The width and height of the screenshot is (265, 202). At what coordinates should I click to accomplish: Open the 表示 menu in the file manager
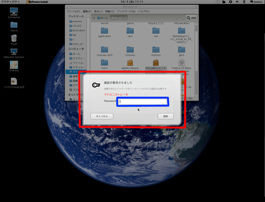(98, 11)
